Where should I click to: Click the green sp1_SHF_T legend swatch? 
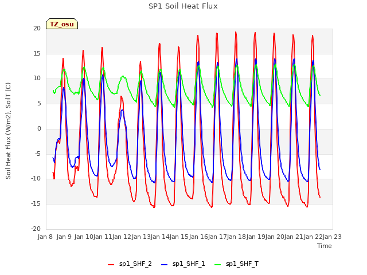[218, 265]
